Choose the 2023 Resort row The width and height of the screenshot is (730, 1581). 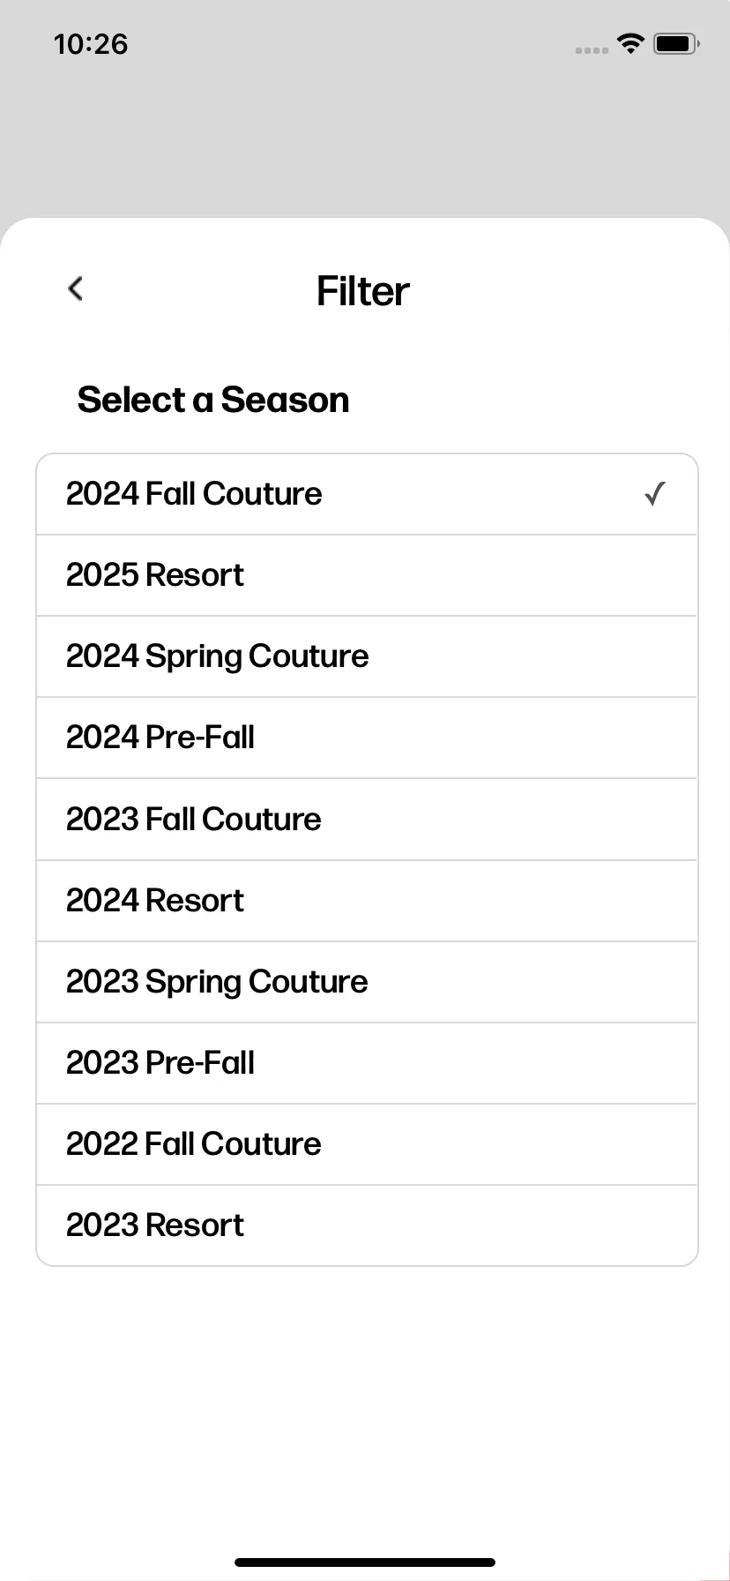[367, 1225]
